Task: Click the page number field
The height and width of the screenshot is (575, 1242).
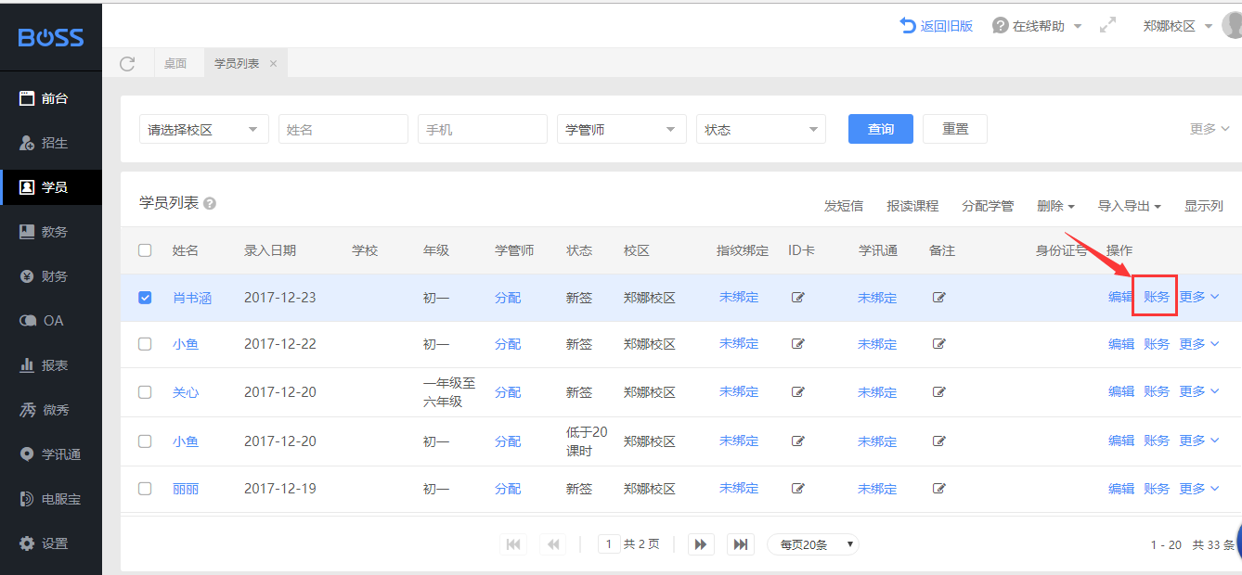Action: tap(609, 544)
